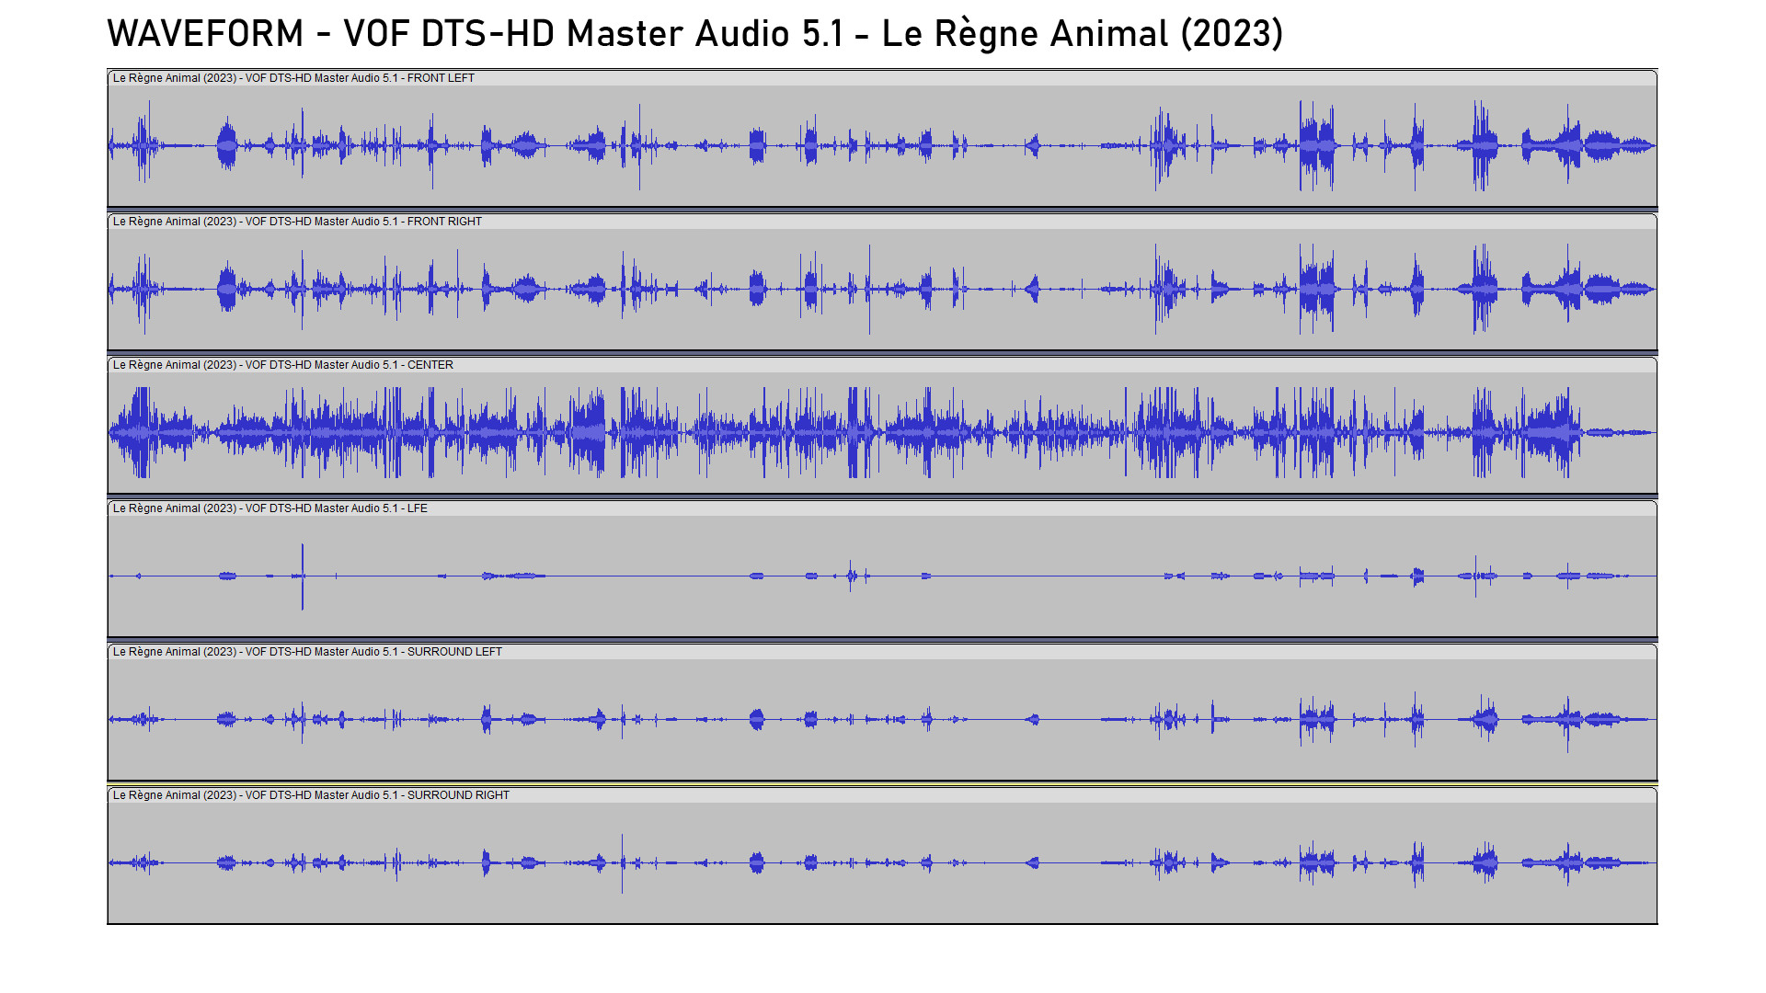1766x993 pixels.
Task: Click inside the CENTER channel waveform
Action: [x=882, y=432]
